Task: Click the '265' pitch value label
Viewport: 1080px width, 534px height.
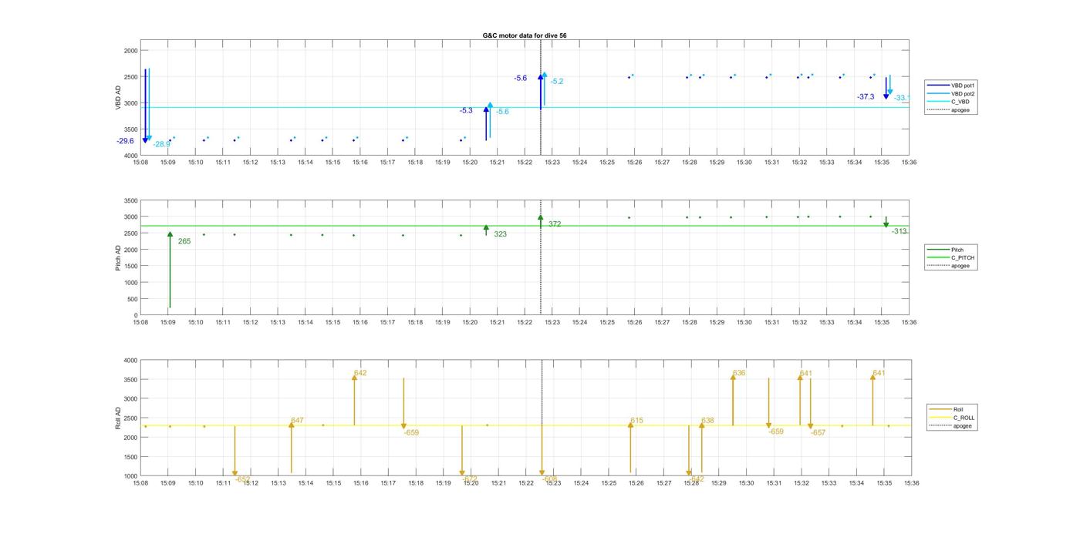Action: tap(184, 242)
